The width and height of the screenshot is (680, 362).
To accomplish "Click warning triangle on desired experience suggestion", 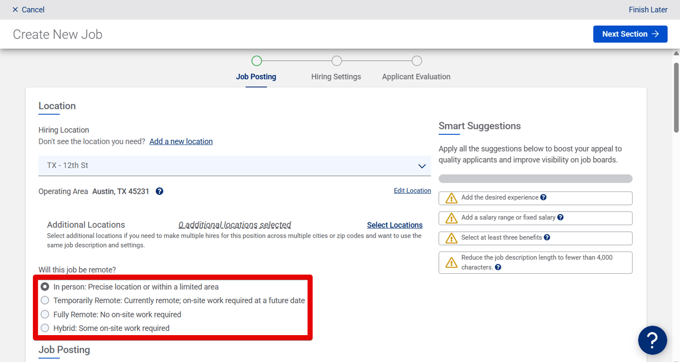I will (451, 198).
